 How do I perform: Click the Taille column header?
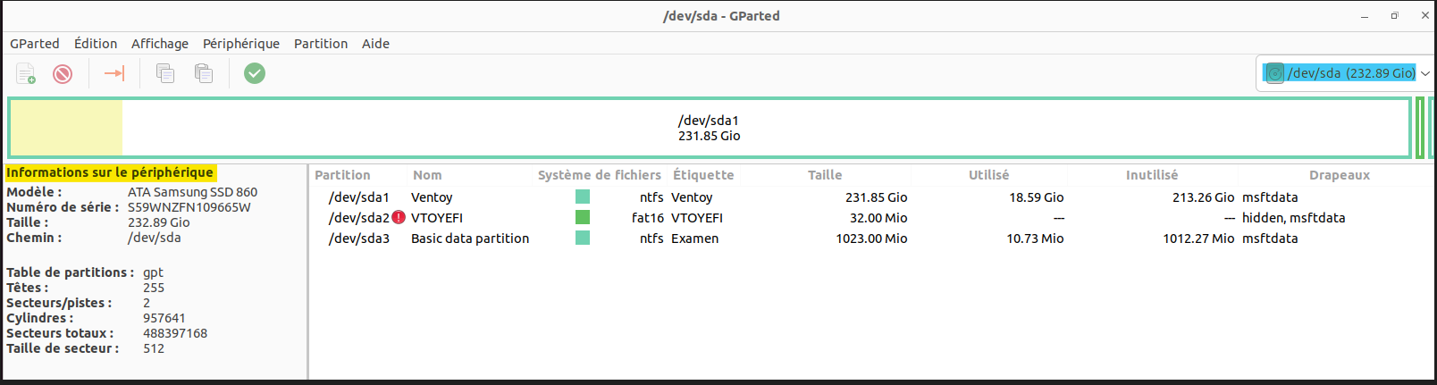point(825,175)
